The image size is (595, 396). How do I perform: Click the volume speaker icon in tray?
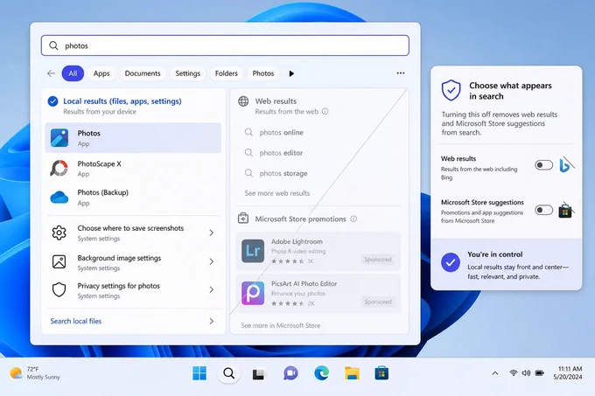click(526, 373)
